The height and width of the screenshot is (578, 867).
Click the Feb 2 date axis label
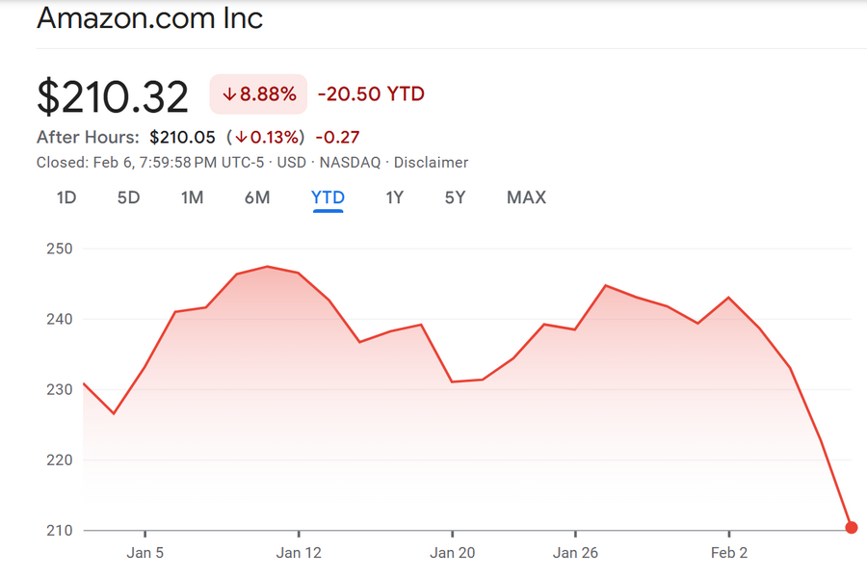click(x=729, y=553)
